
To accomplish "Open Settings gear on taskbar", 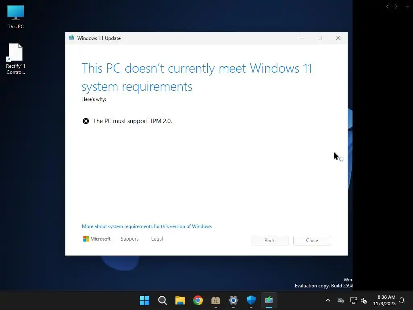I will [x=234, y=300].
